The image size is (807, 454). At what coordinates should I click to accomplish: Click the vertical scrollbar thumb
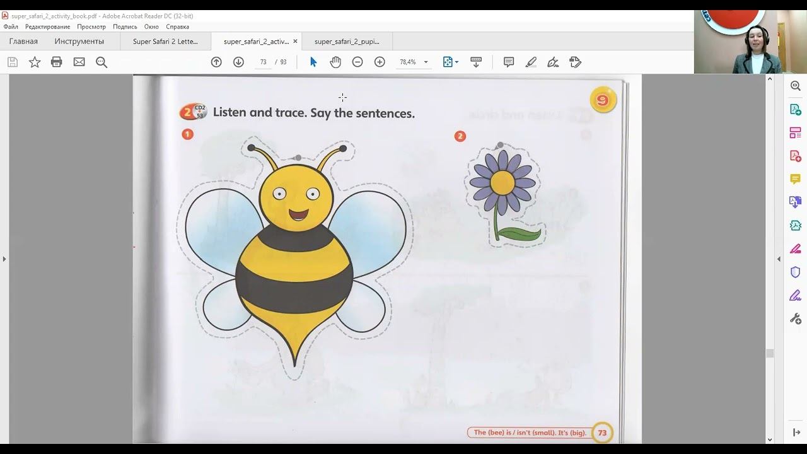770,353
